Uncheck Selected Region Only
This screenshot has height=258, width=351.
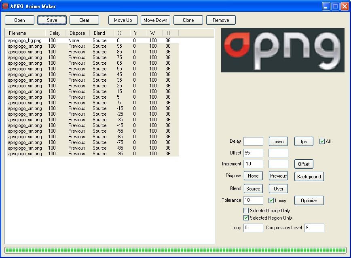246,218
